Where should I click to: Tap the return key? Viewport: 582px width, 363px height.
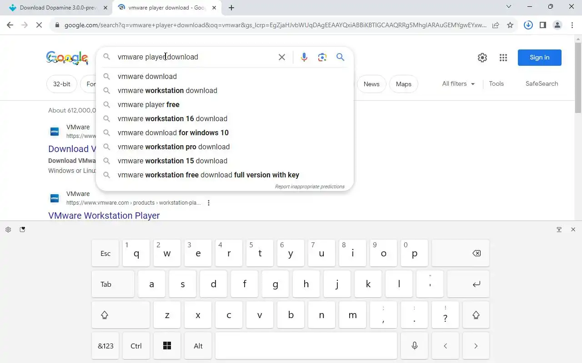pos(468,284)
